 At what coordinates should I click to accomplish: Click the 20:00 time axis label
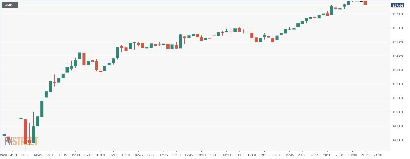pyautogui.click(x=302, y=155)
